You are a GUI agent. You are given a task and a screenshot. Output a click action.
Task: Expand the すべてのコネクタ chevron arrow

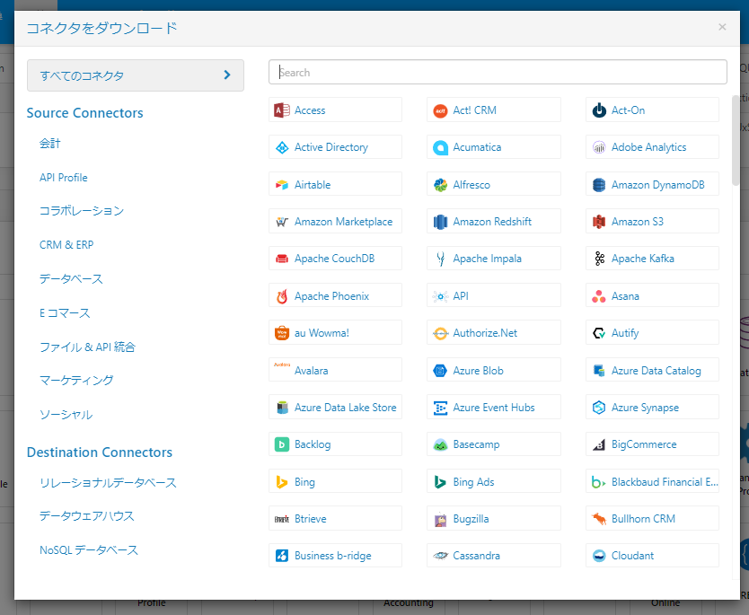227,75
